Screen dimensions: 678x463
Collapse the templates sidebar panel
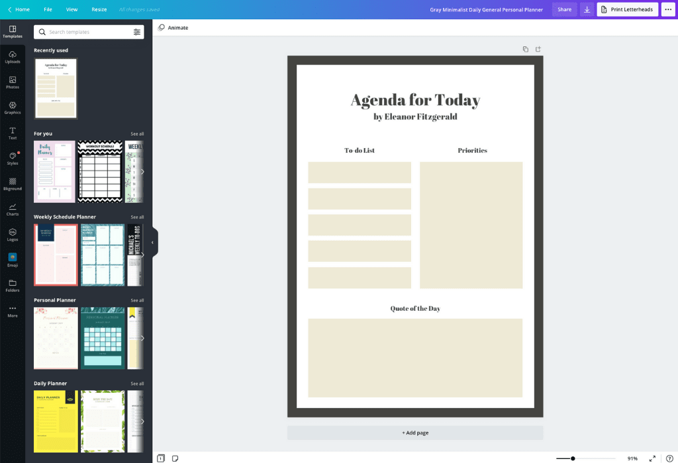click(153, 242)
